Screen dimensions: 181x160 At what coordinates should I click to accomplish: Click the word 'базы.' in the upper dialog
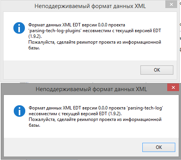pos(34,48)
